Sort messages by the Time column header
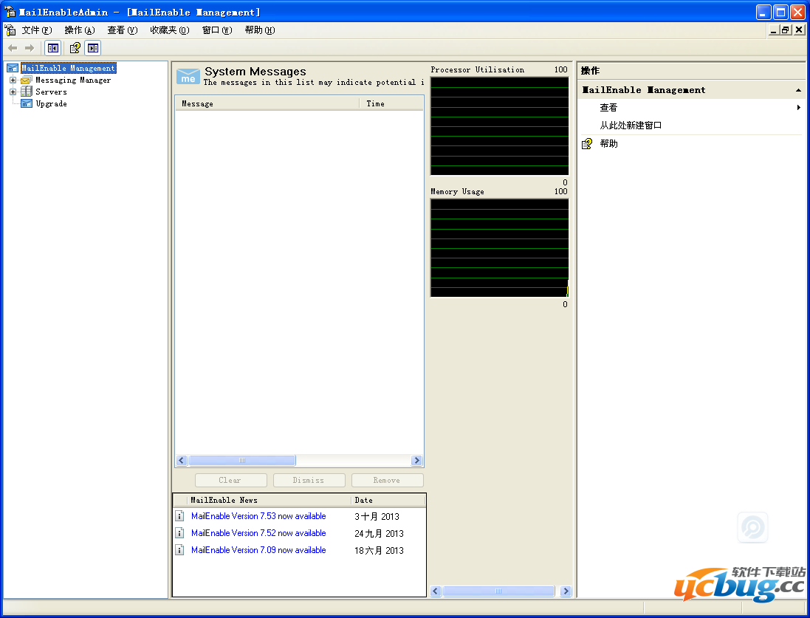 (391, 103)
